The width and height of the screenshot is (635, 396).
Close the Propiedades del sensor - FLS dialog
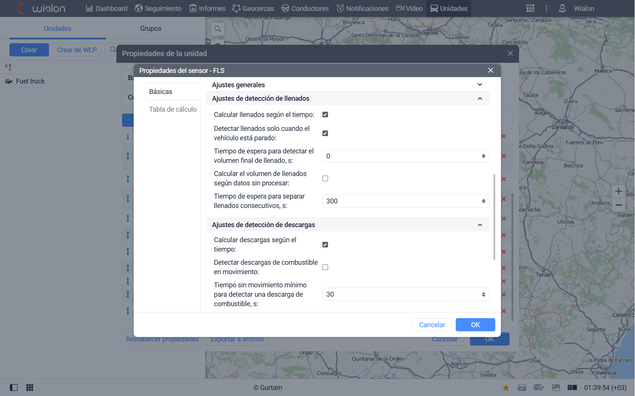[490, 70]
